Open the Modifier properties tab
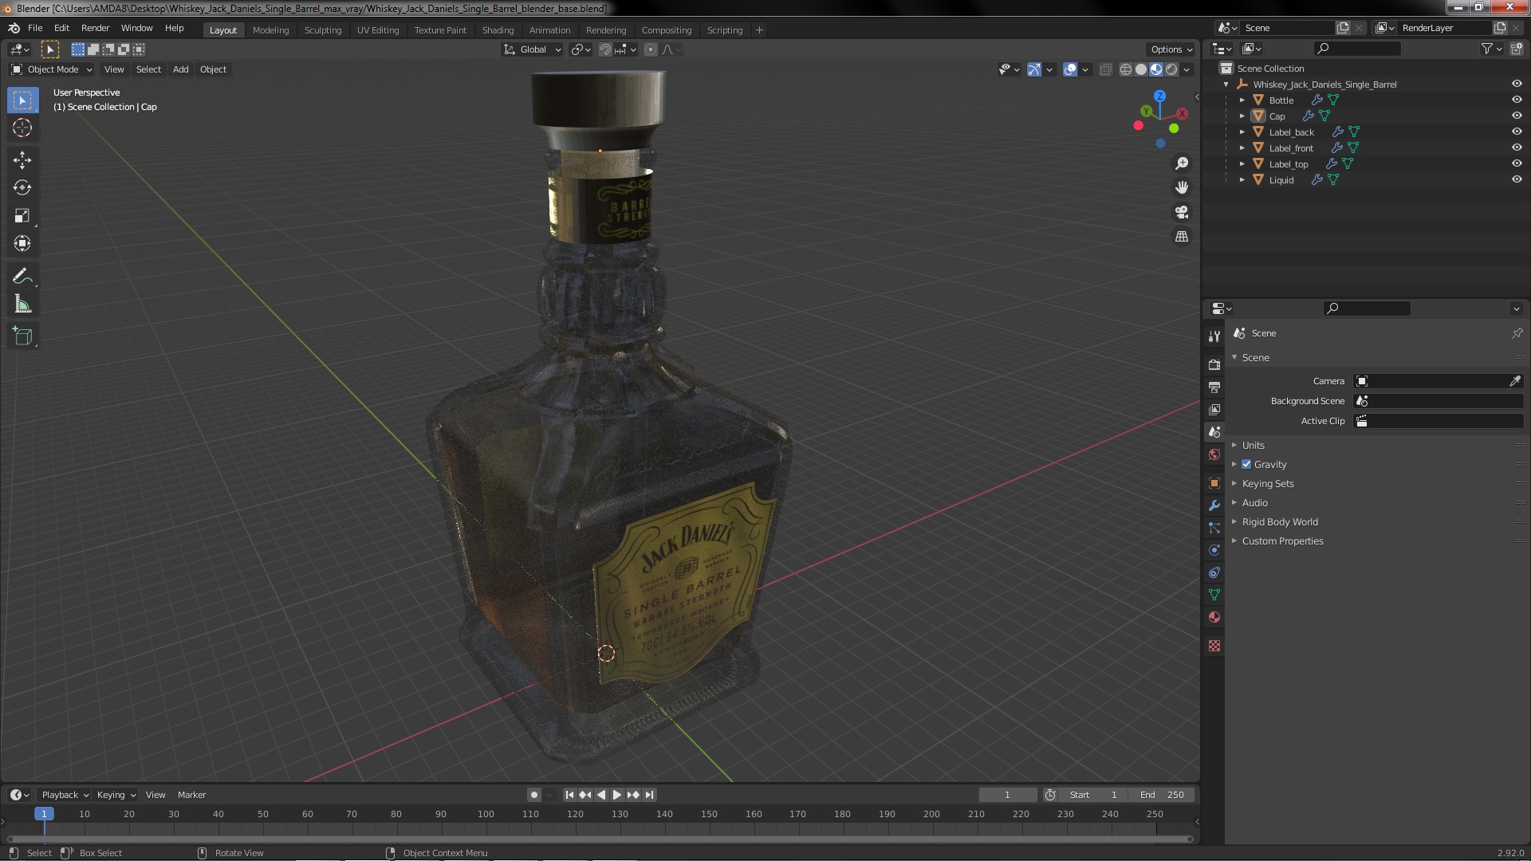 (x=1214, y=505)
